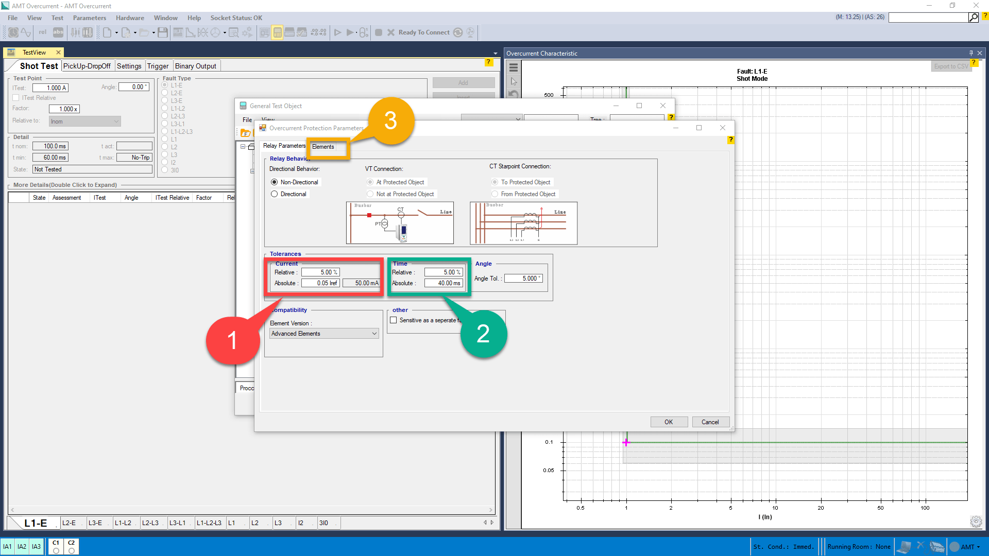Click the chart settings gear icon
The image size is (989, 556).
976,522
